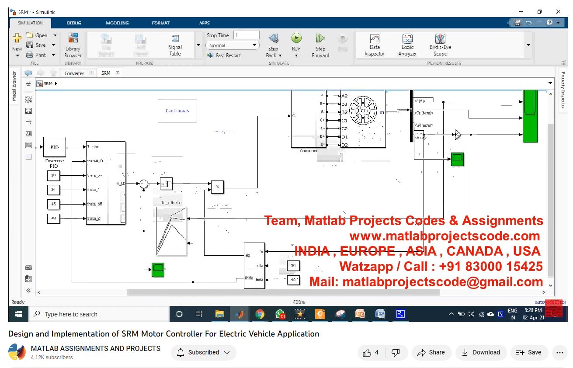Click SRM in the breadcrumb path

click(48, 83)
